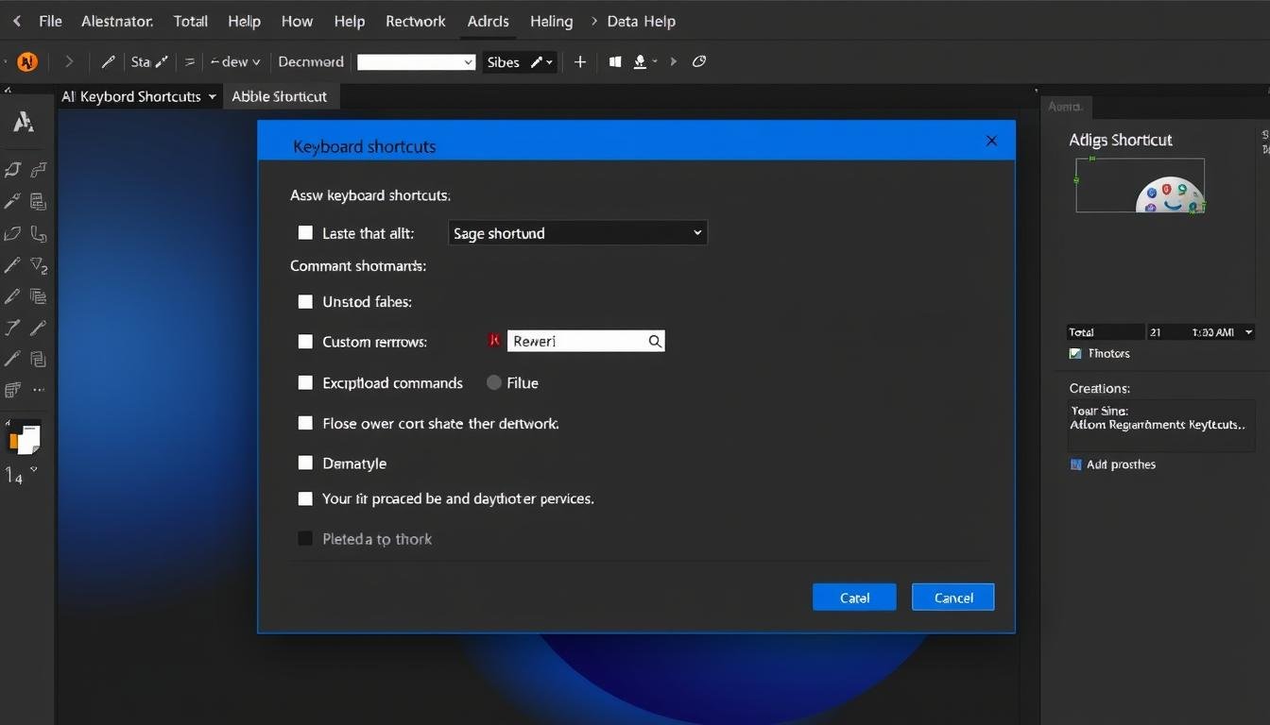
Task: Click the Cancel button in the dialog
Action: [x=952, y=598]
